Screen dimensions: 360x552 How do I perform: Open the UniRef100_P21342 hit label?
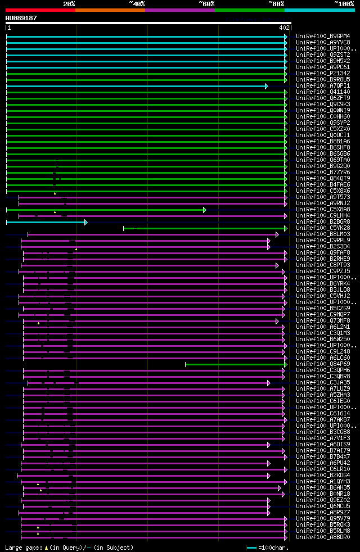coord(323,73)
